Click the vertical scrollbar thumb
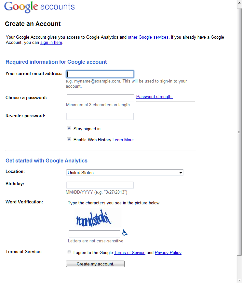The image size is (242, 283). (x=239, y=132)
